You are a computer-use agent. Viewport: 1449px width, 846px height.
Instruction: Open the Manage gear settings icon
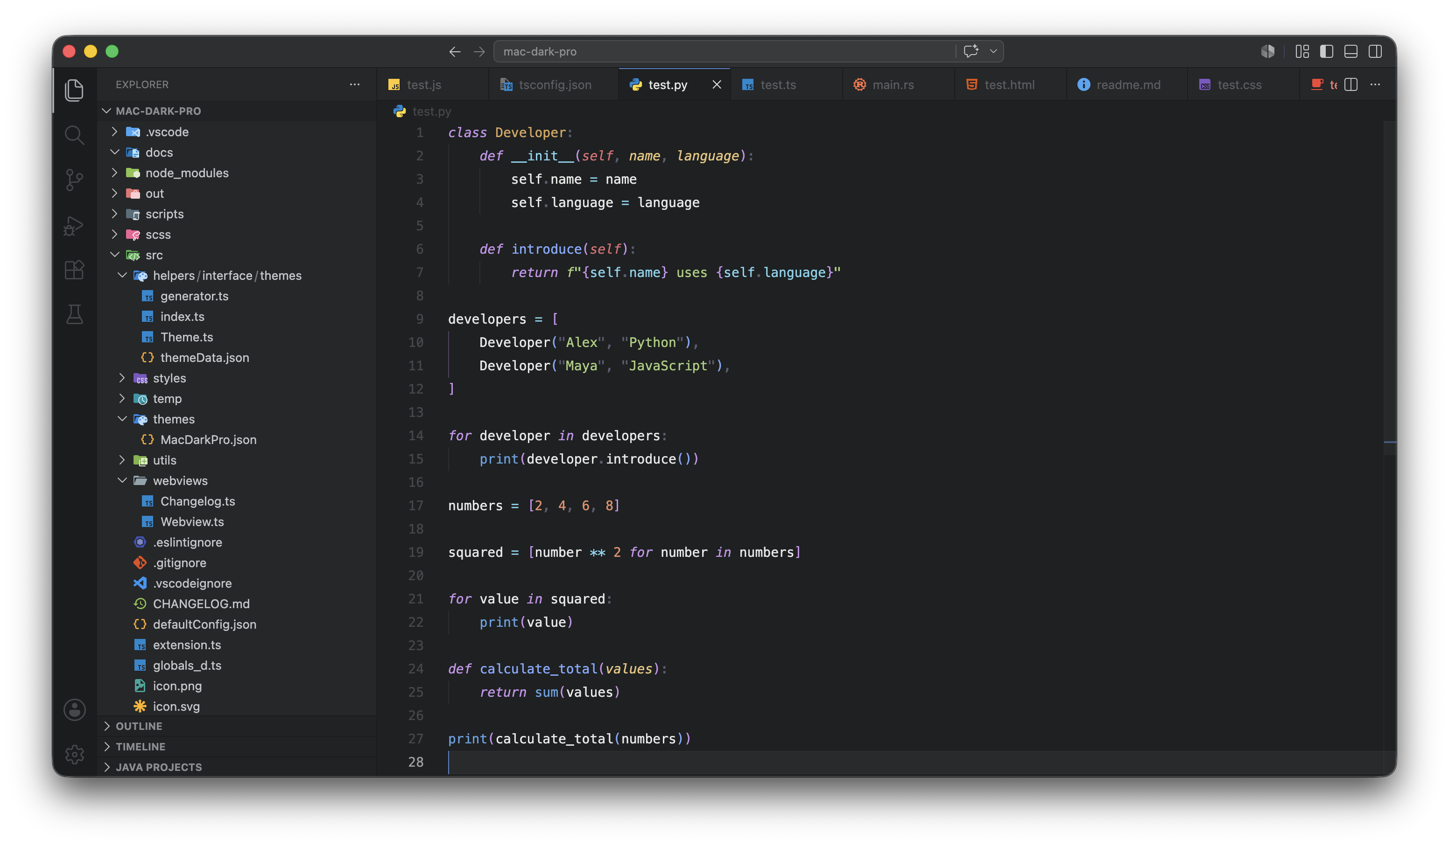74,754
